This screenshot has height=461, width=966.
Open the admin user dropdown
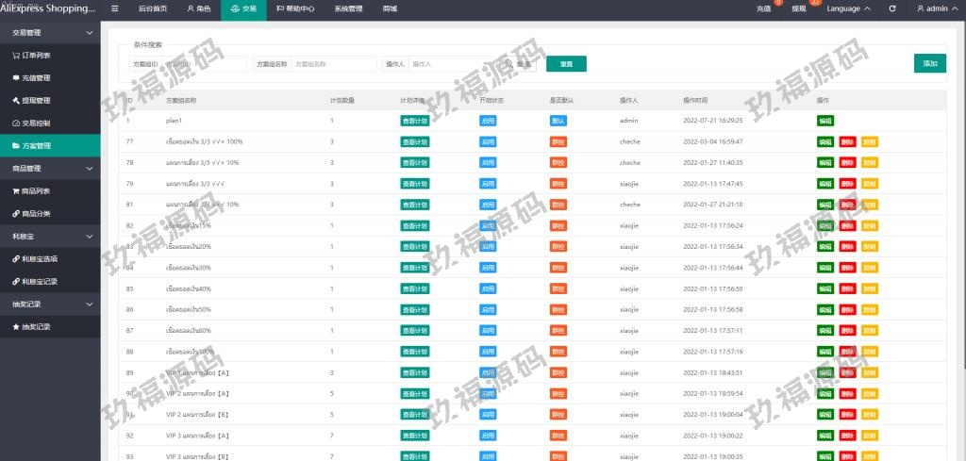(x=936, y=8)
